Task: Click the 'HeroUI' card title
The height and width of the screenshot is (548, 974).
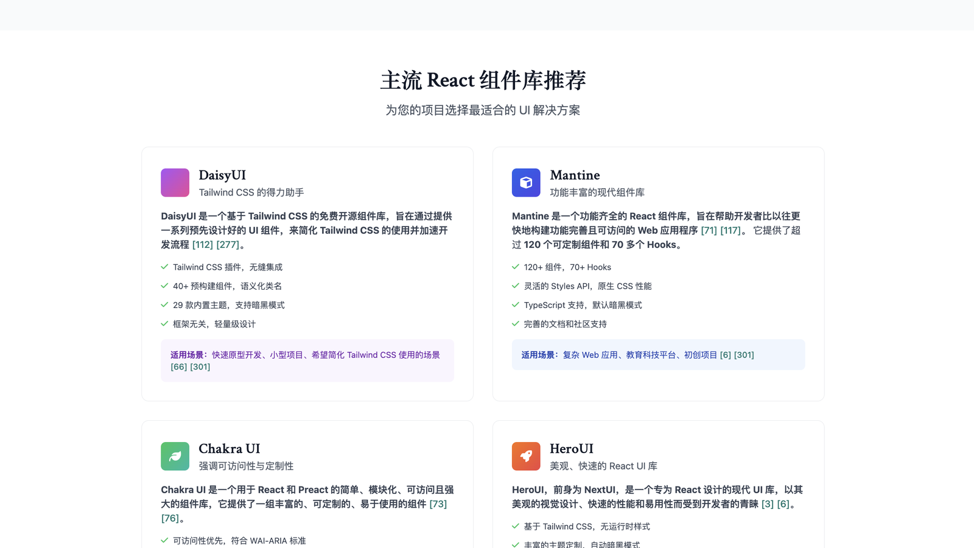Action: coord(572,449)
